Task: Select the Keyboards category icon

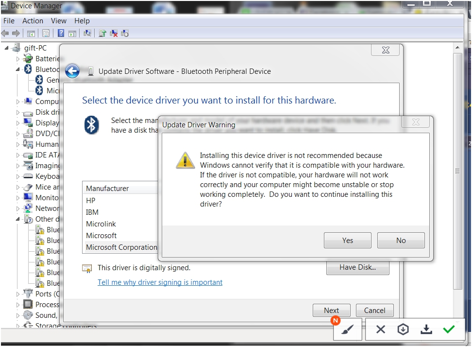Action: (x=28, y=176)
